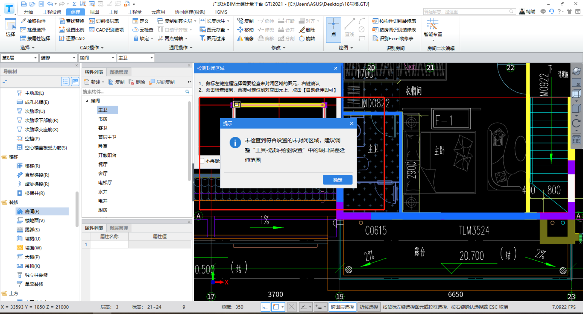Click the globe view icon at right
Image resolution: width=583 pixels, height=314 pixels.
(576, 71)
